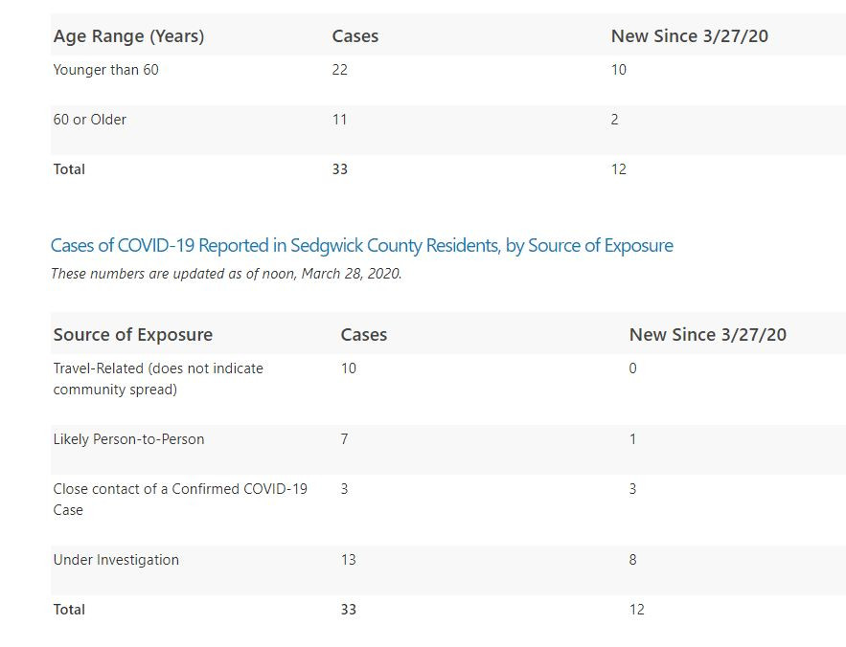Select the 60 or Older row label

[89, 120]
